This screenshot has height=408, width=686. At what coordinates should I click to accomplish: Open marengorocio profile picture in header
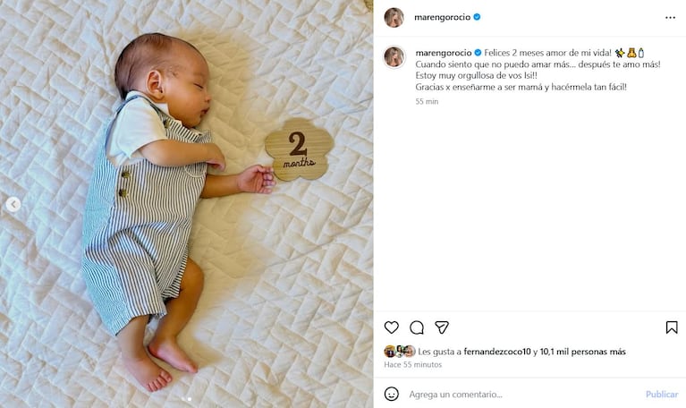(x=394, y=18)
